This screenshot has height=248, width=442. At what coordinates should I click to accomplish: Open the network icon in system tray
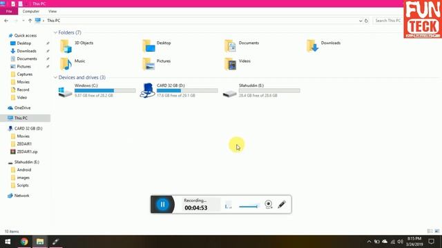(393, 242)
